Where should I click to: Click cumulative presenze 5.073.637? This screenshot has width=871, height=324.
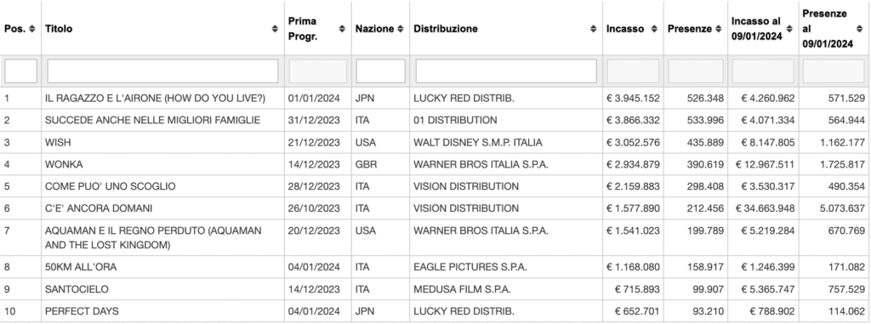842,208
